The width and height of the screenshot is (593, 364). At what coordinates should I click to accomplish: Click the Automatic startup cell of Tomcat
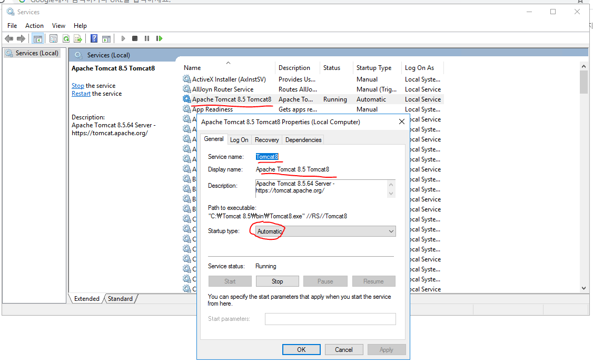coord(371,99)
